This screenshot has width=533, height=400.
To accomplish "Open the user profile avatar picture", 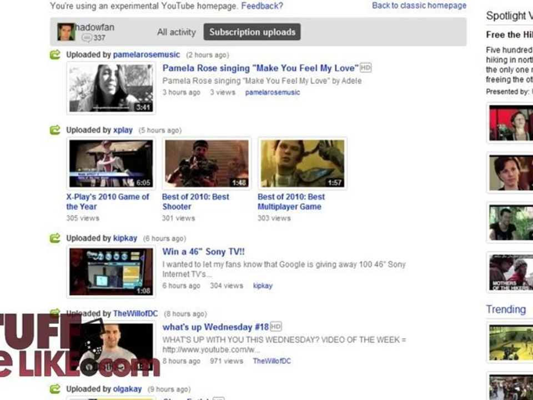I will coord(66,32).
